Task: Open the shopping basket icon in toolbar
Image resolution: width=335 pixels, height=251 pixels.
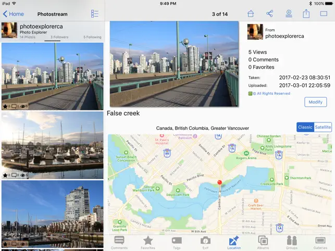Action: click(251, 14)
